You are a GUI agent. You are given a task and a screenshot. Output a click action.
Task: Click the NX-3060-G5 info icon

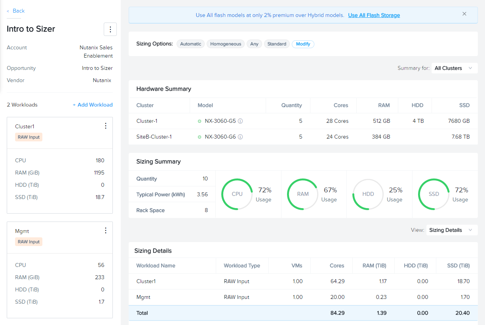[240, 121]
